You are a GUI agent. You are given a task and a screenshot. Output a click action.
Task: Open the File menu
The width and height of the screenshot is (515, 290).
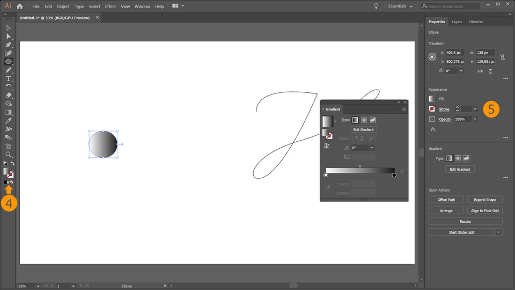pos(36,6)
